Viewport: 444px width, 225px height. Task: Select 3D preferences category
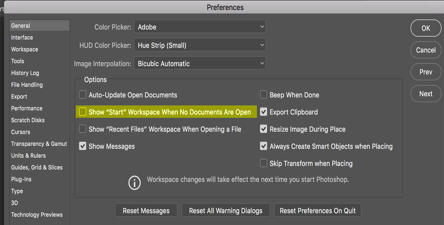15,203
